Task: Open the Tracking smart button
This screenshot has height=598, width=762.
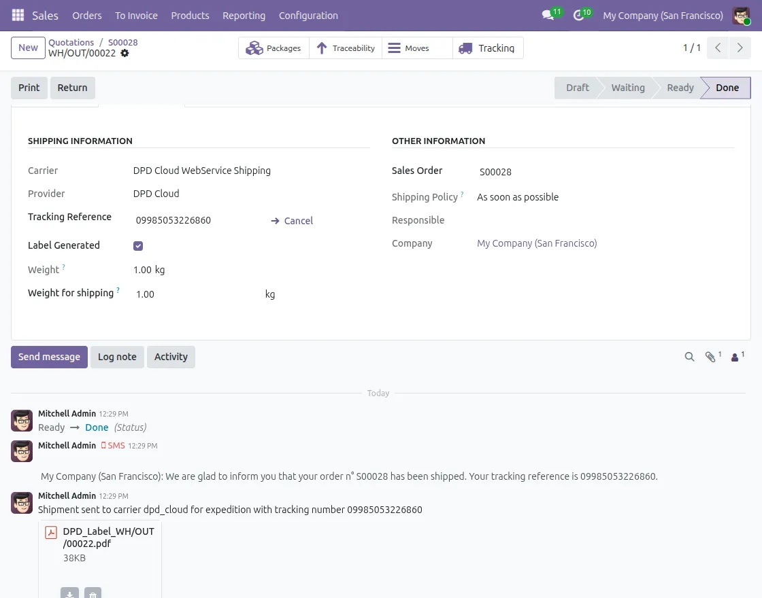Action: coord(487,48)
